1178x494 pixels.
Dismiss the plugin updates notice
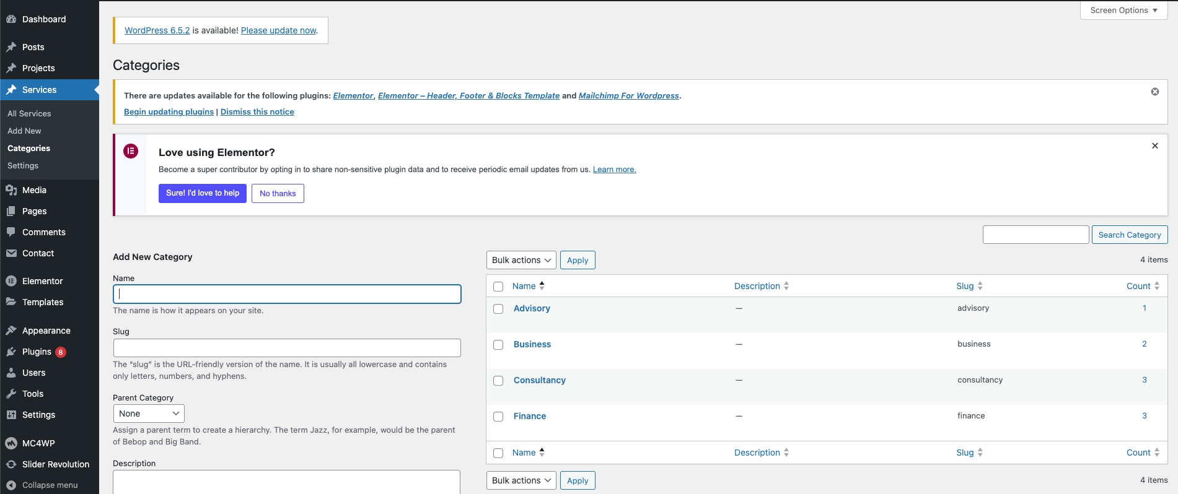[x=1154, y=92]
